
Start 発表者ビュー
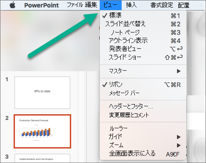pyautogui.click(x=143, y=49)
